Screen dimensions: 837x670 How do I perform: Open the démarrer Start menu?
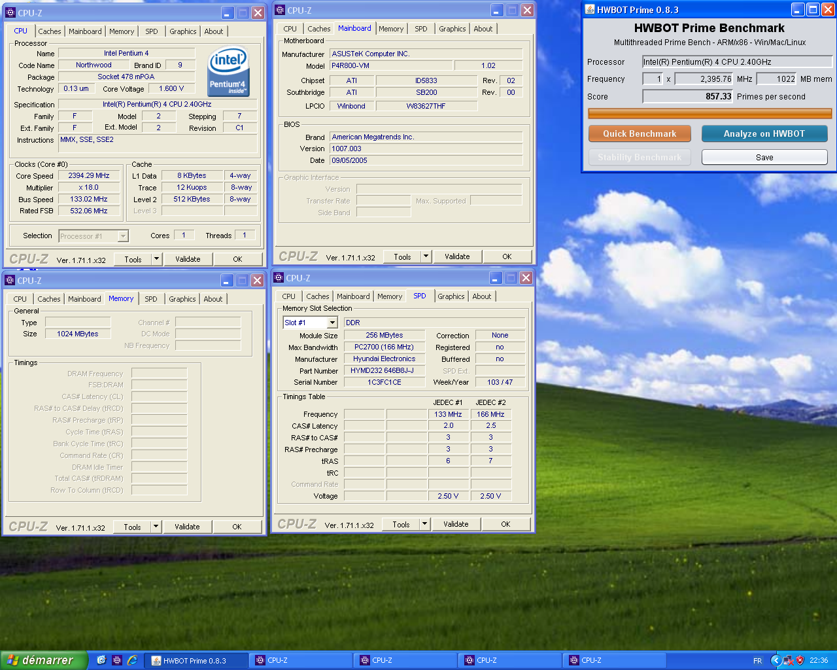pyautogui.click(x=44, y=660)
